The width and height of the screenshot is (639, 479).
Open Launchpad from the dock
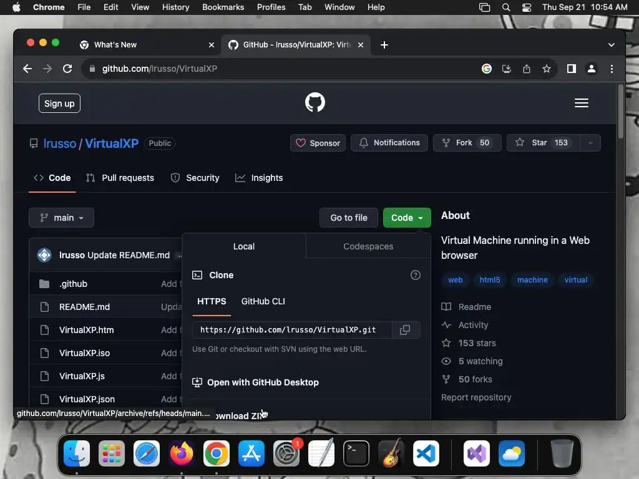point(112,453)
